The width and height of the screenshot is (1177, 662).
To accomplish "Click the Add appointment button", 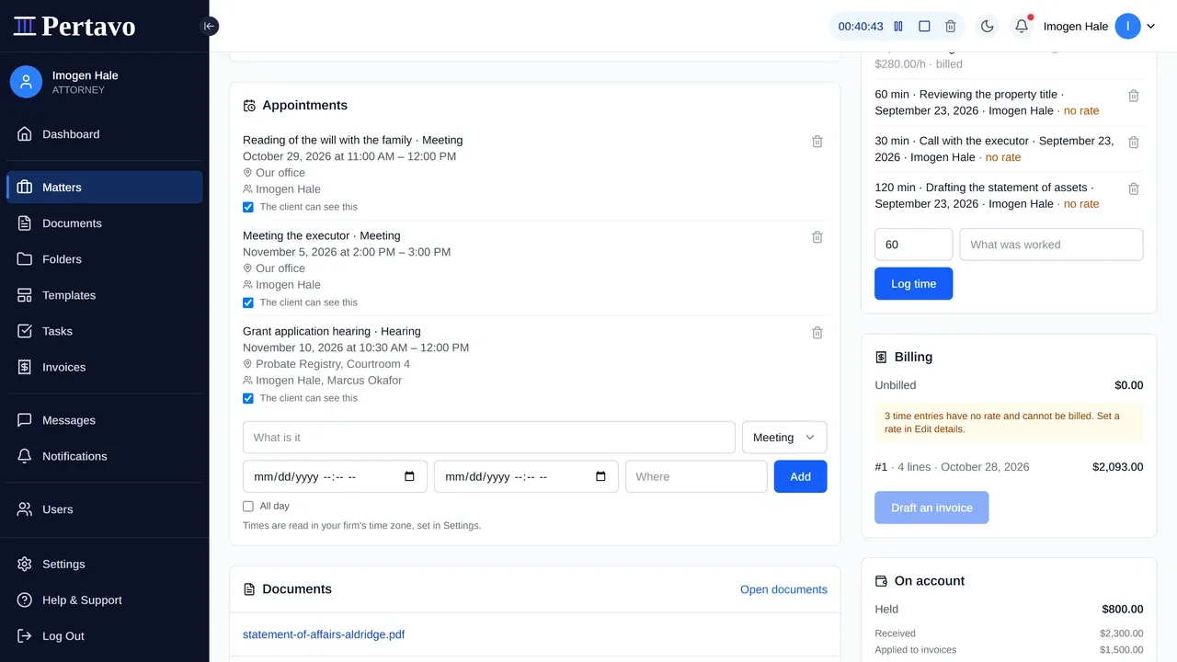I will [x=801, y=477].
